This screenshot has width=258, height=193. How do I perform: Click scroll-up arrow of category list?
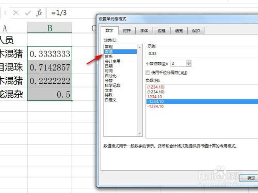click(139, 47)
